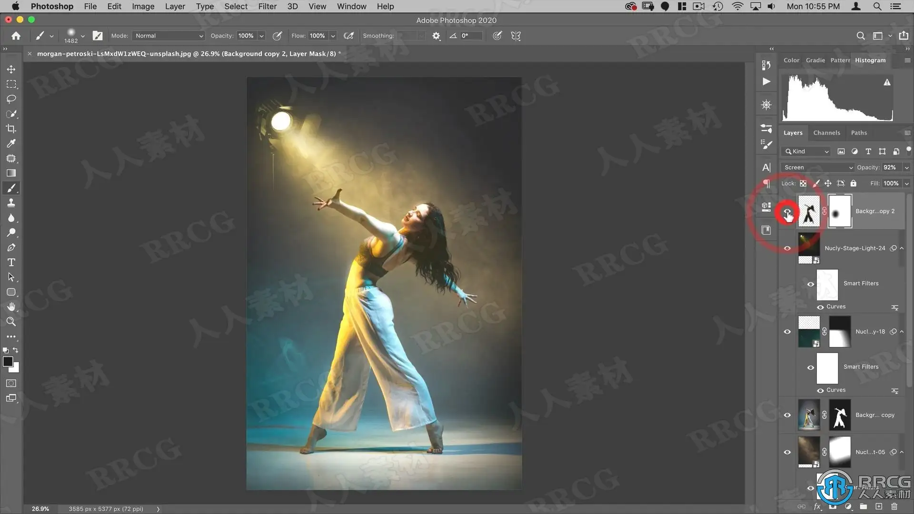The width and height of the screenshot is (914, 514).
Task: Open brush smoothing options gear
Action: pyautogui.click(x=436, y=36)
